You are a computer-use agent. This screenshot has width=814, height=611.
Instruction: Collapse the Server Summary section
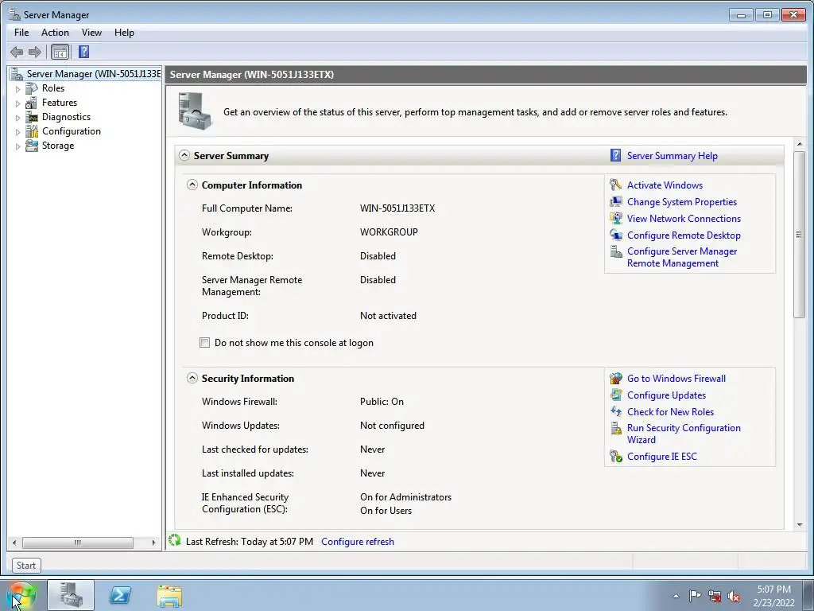(184, 155)
